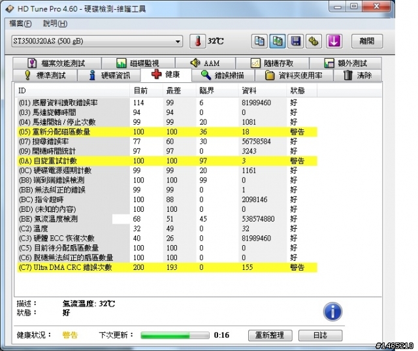
Task: Click the save floppy disk icon
Action: (296, 41)
